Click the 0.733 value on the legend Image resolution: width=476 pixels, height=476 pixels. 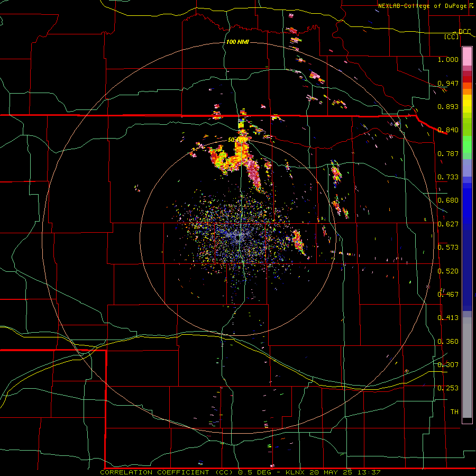point(448,177)
